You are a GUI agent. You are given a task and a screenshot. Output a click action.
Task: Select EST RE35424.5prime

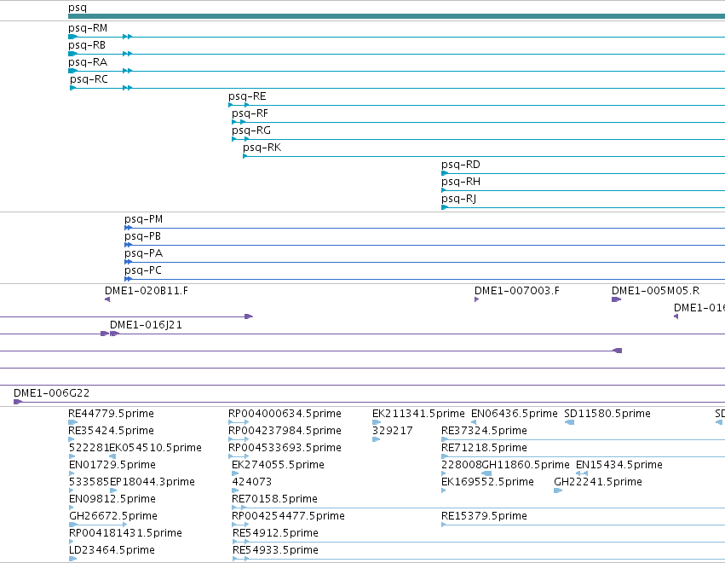click(x=111, y=431)
